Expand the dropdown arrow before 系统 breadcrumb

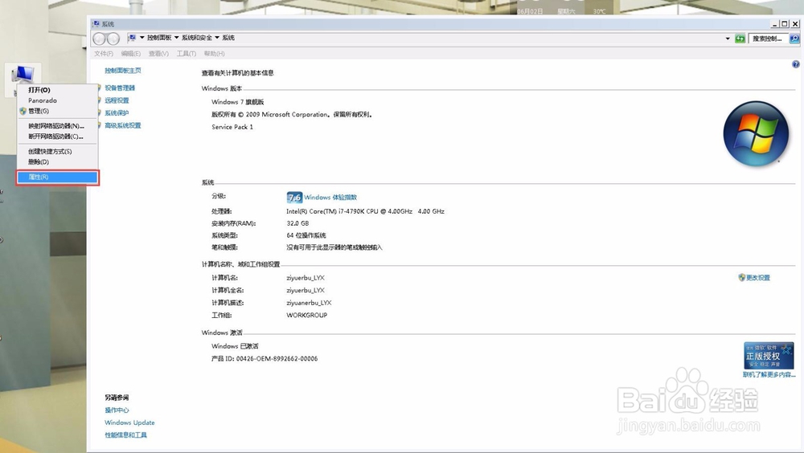pos(217,38)
